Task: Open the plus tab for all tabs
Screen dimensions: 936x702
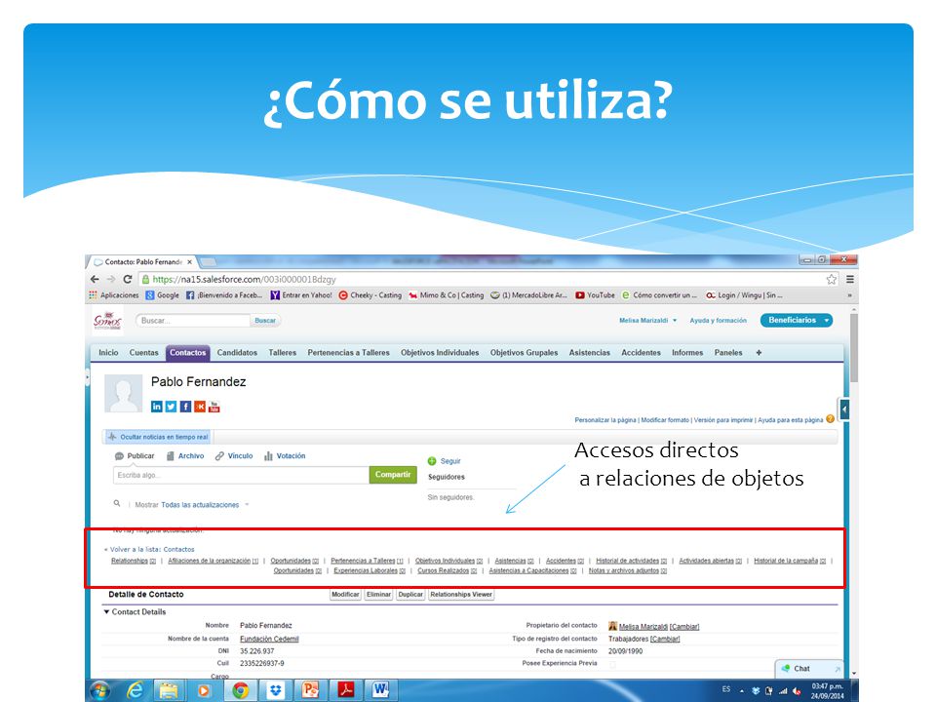Action: 759,353
